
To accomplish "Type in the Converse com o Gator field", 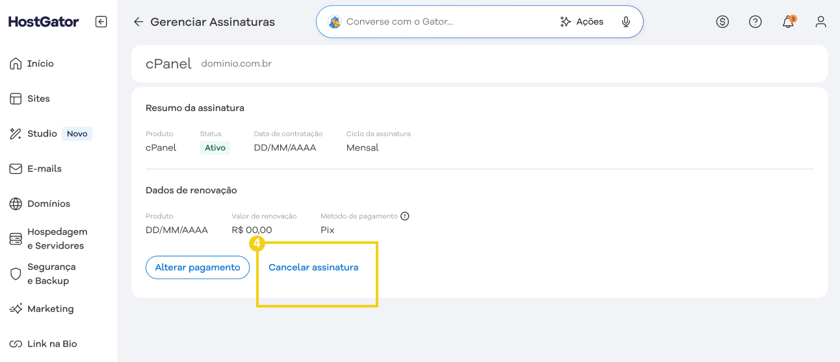I will (x=442, y=22).
